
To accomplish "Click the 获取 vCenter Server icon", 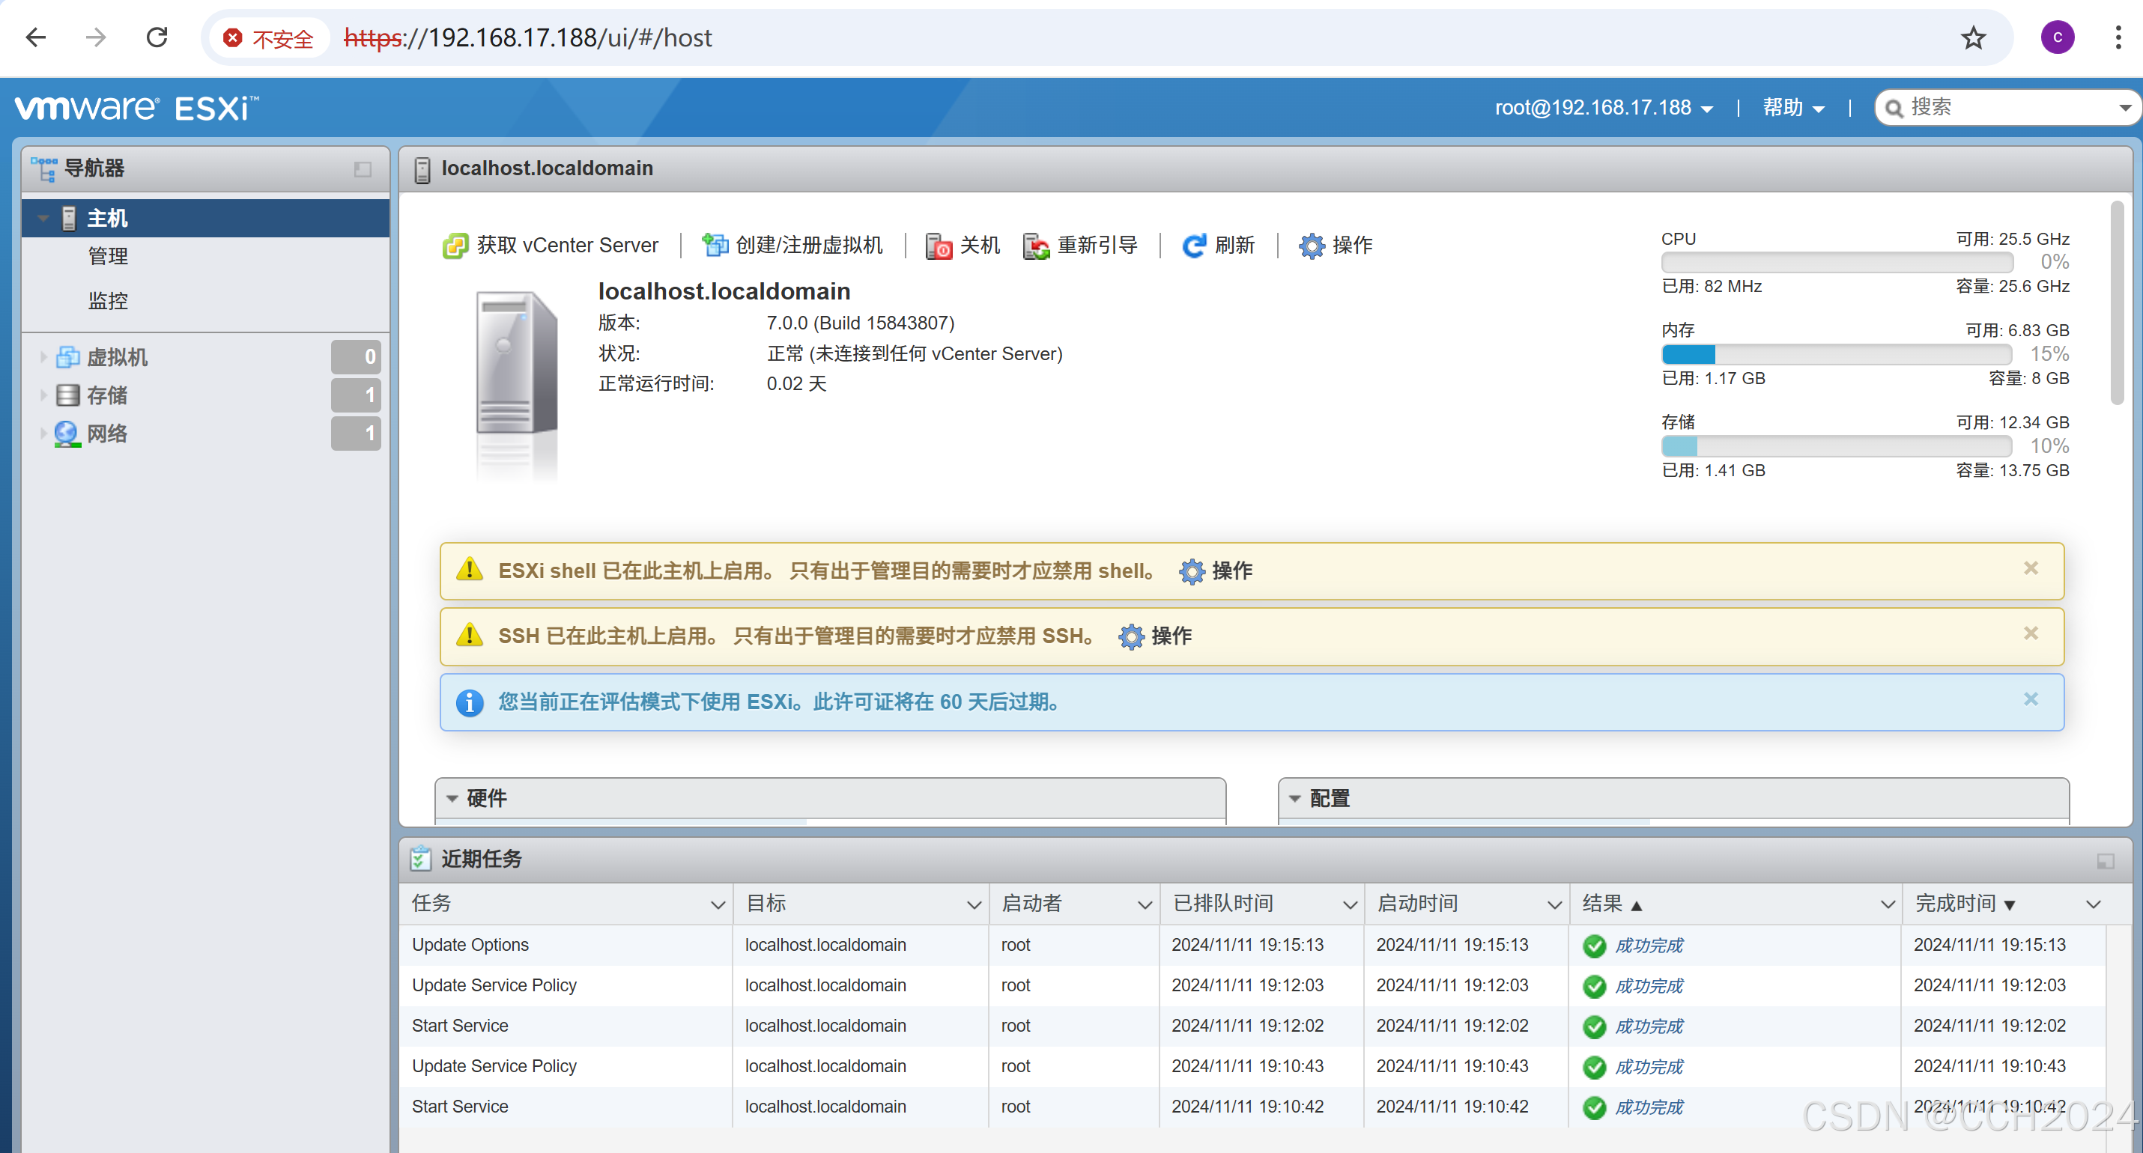I will (455, 246).
